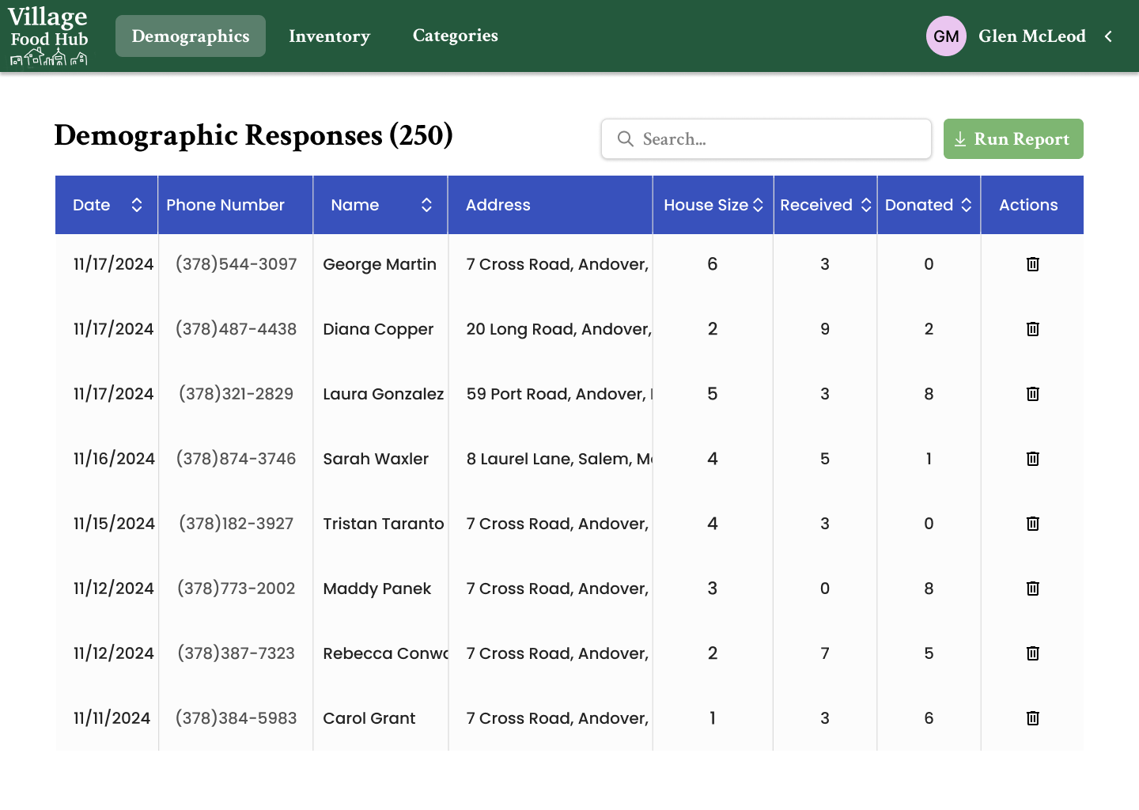The image size is (1139, 810).
Task: Select phone number (378)182-3927
Action: (x=236, y=524)
